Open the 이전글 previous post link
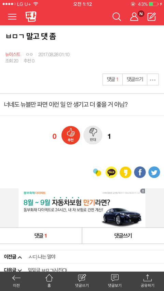 [82, 257]
